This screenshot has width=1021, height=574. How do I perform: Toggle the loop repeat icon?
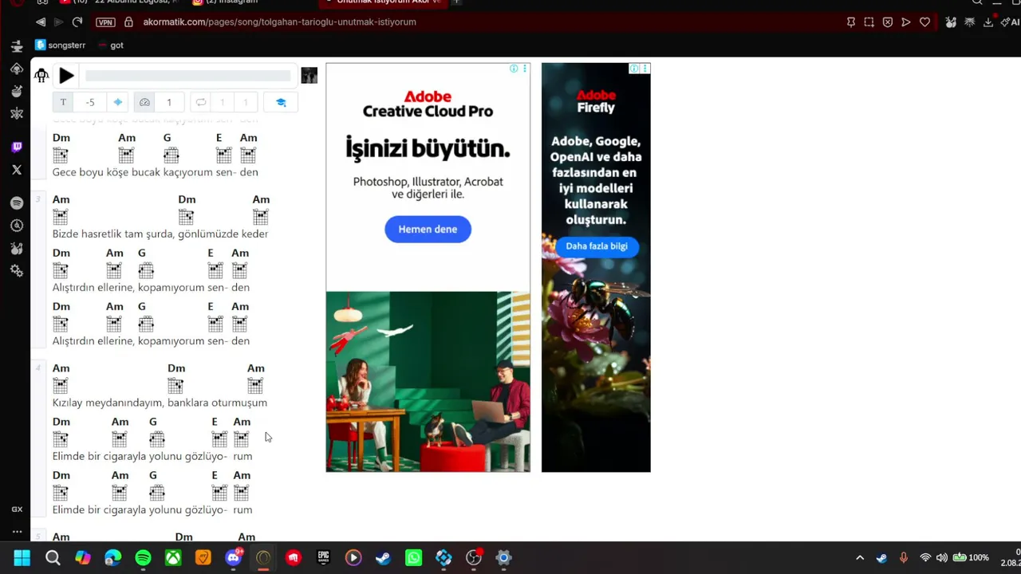(x=201, y=102)
